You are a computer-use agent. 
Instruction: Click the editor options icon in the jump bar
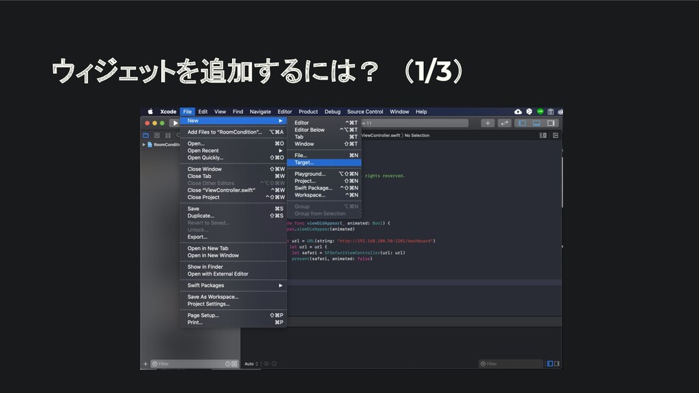click(x=543, y=135)
